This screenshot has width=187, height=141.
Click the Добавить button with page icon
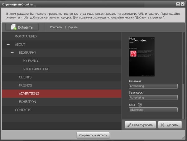(x=22, y=27)
